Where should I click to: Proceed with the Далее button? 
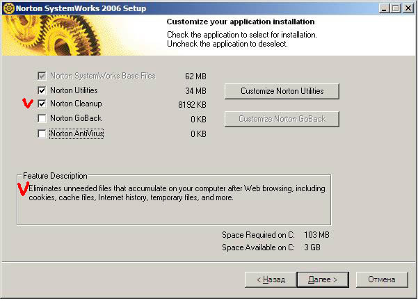pos(323,279)
